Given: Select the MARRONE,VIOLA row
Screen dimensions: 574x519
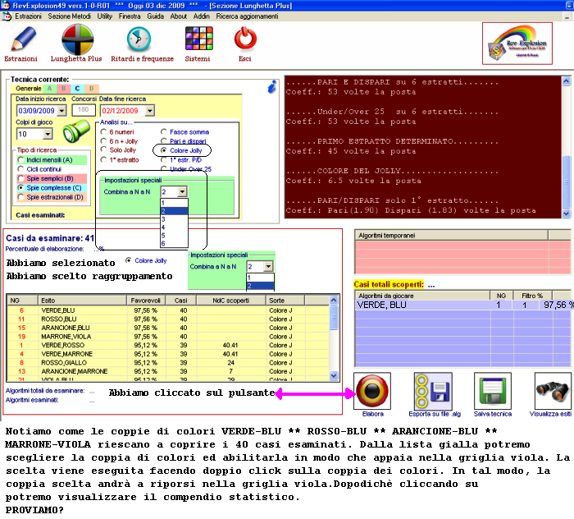Looking at the screenshot, I should [x=168, y=337].
